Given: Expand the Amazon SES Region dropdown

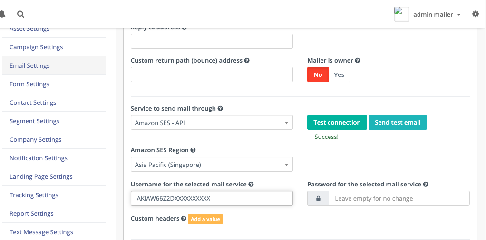Looking at the screenshot, I should point(212,165).
